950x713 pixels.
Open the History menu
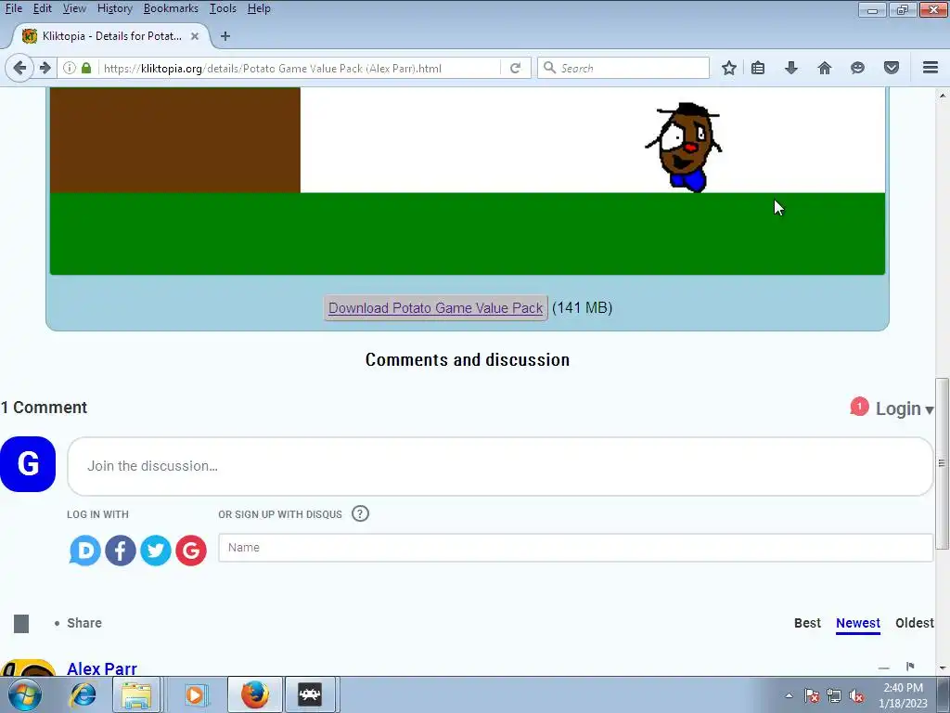tap(114, 8)
